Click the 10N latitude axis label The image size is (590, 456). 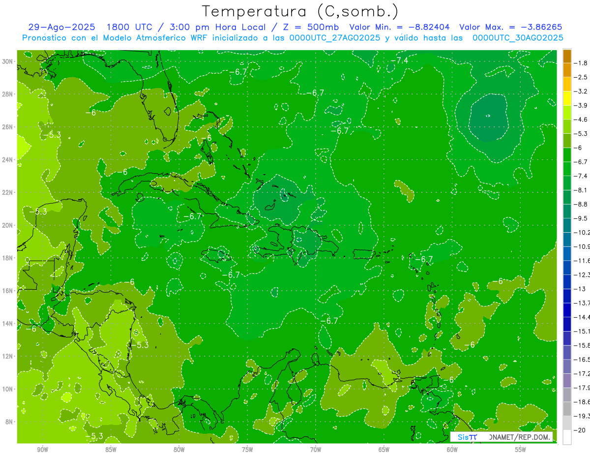[8, 389]
